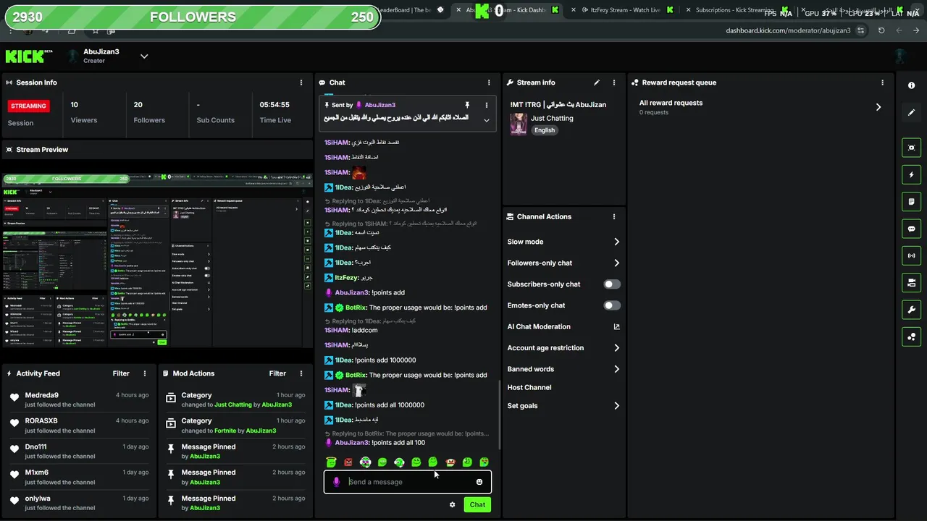Click the chat bubble sidebar icon
Image resolution: width=927 pixels, height=521 pixels.
pyautogui.click(x=911, y=229)
